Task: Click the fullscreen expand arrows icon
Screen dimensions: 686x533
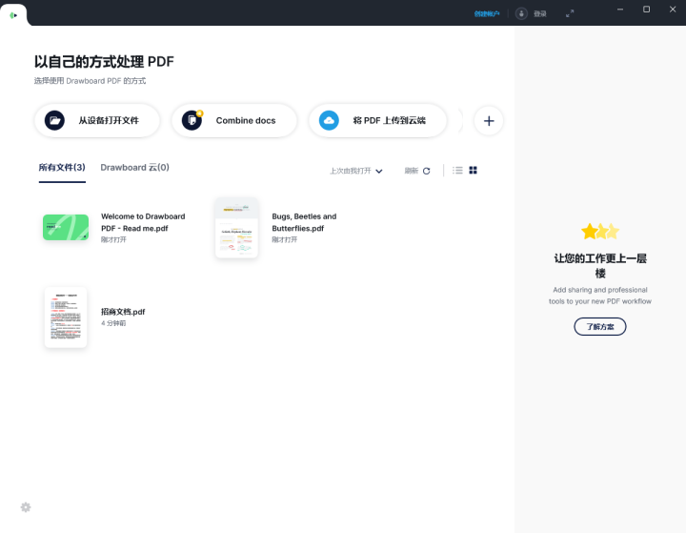Action: [570, 14]
